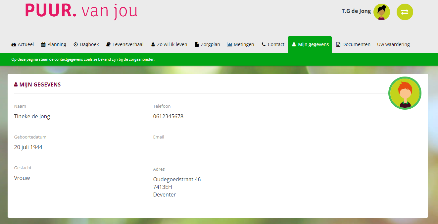Click the phone icon beside Contact
Image resolution: width=438 pixels, height=224 pixels.
coord(264,44)
